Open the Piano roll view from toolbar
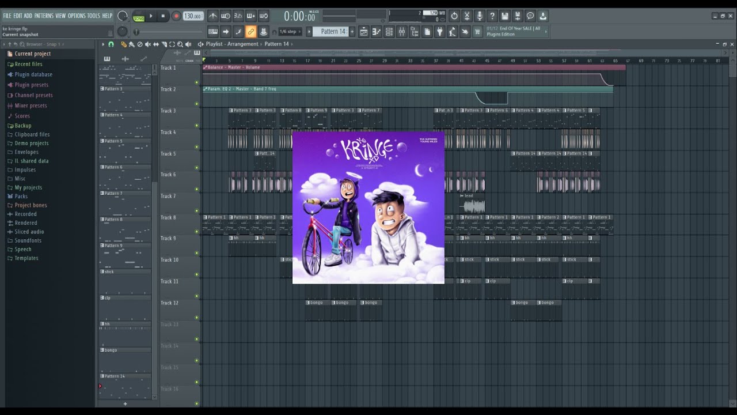 377,32
